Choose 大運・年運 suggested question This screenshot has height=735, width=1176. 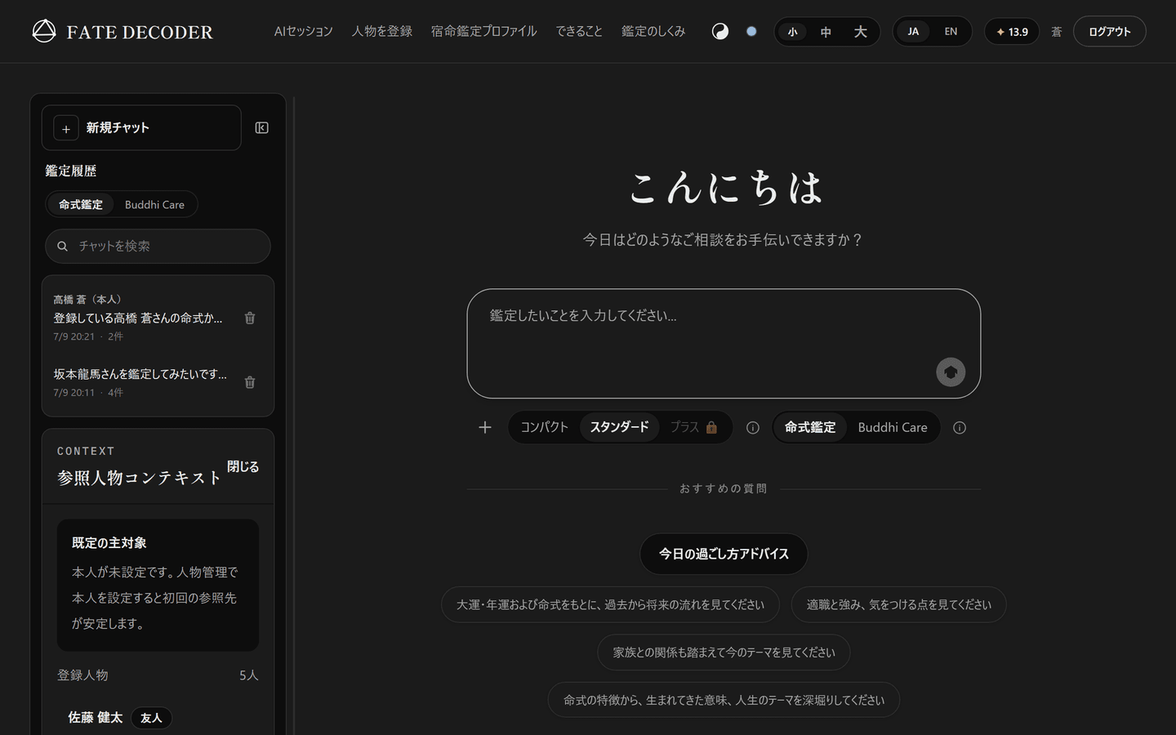(610, 604)
